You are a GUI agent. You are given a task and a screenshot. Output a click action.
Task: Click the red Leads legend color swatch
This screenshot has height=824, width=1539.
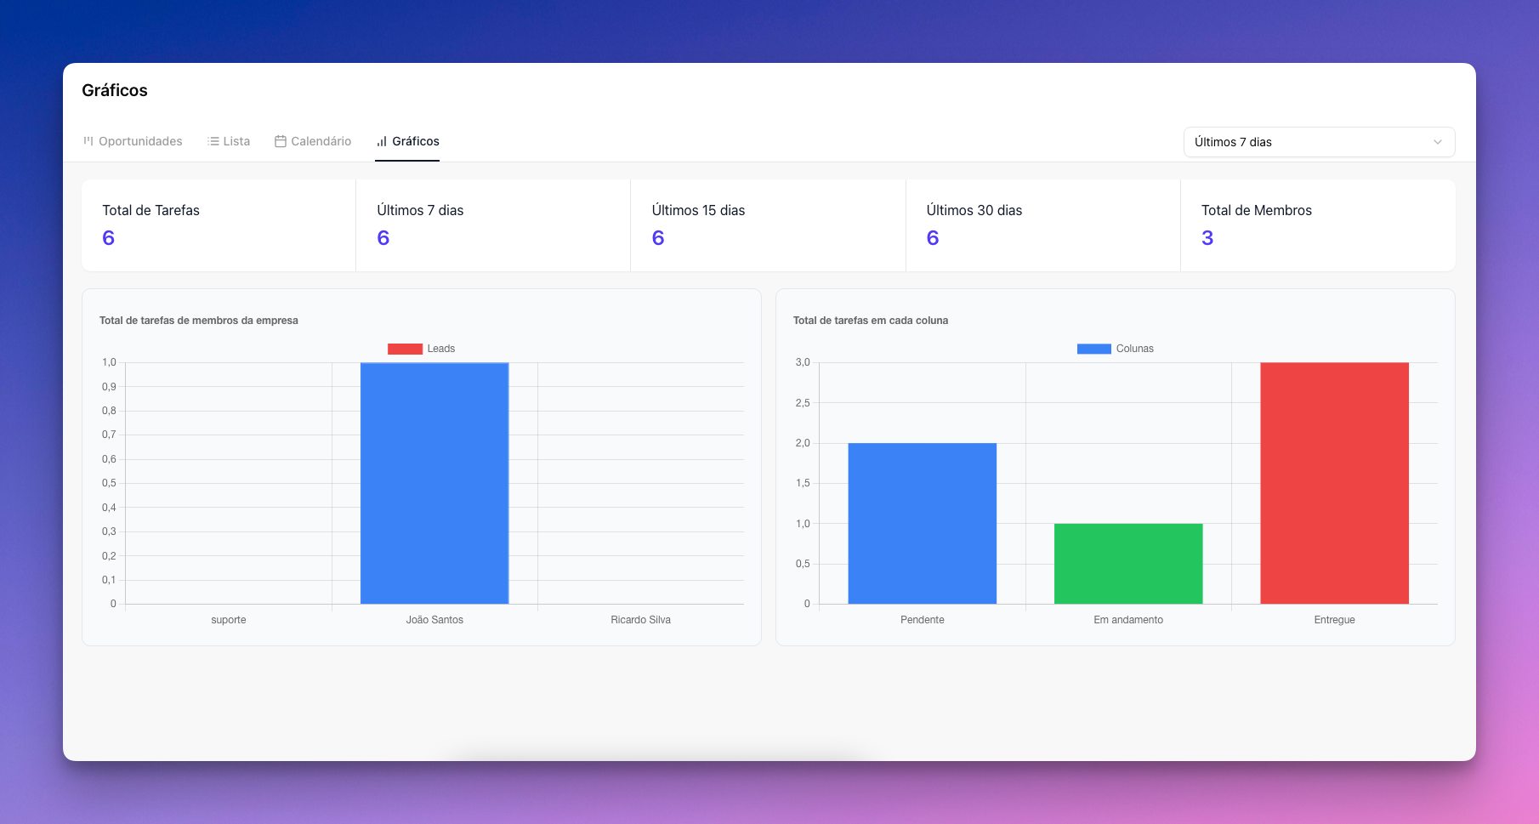pos(405,349)
